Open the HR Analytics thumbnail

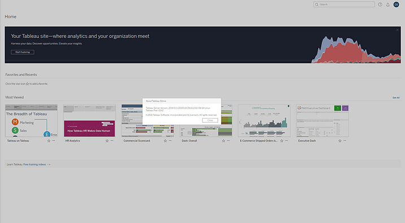(x=89, y=121)
